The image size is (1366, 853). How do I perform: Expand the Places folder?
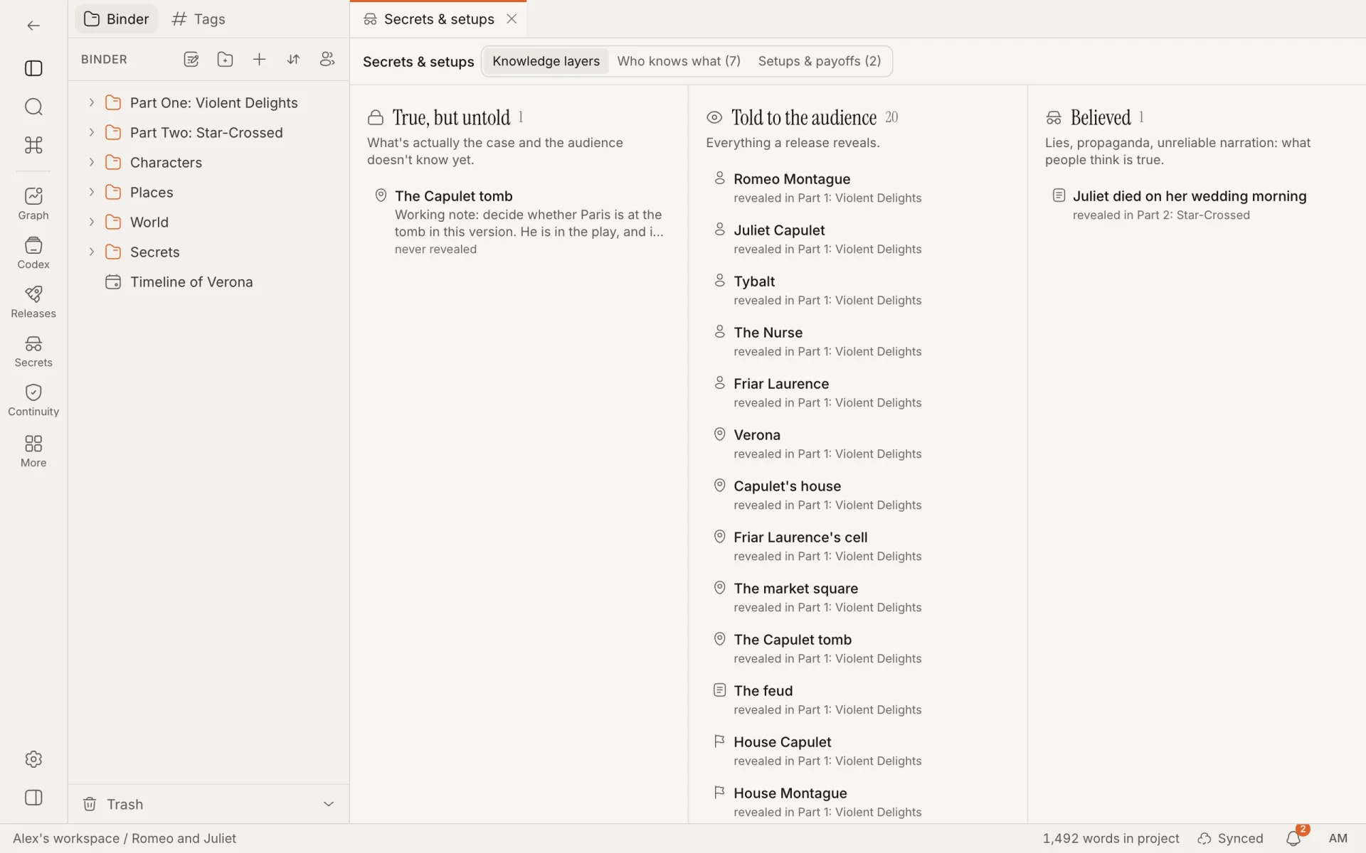tap(92, 192)
